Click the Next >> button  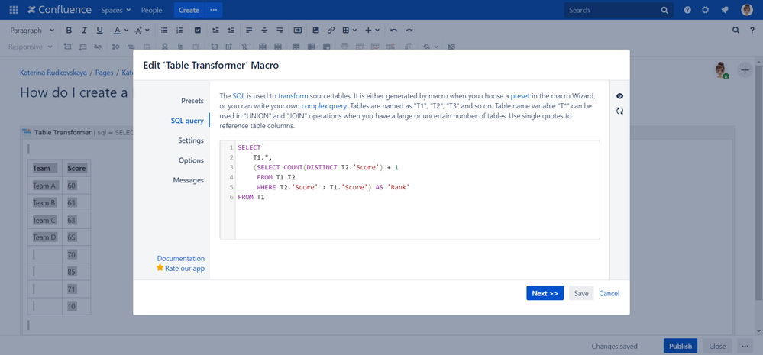click(545, 293)
